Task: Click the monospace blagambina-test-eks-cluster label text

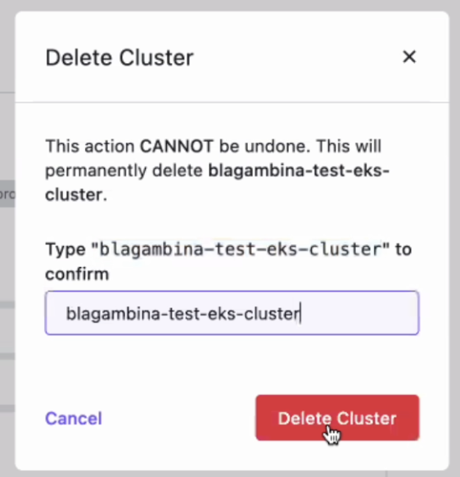Action: click(241, 249)
